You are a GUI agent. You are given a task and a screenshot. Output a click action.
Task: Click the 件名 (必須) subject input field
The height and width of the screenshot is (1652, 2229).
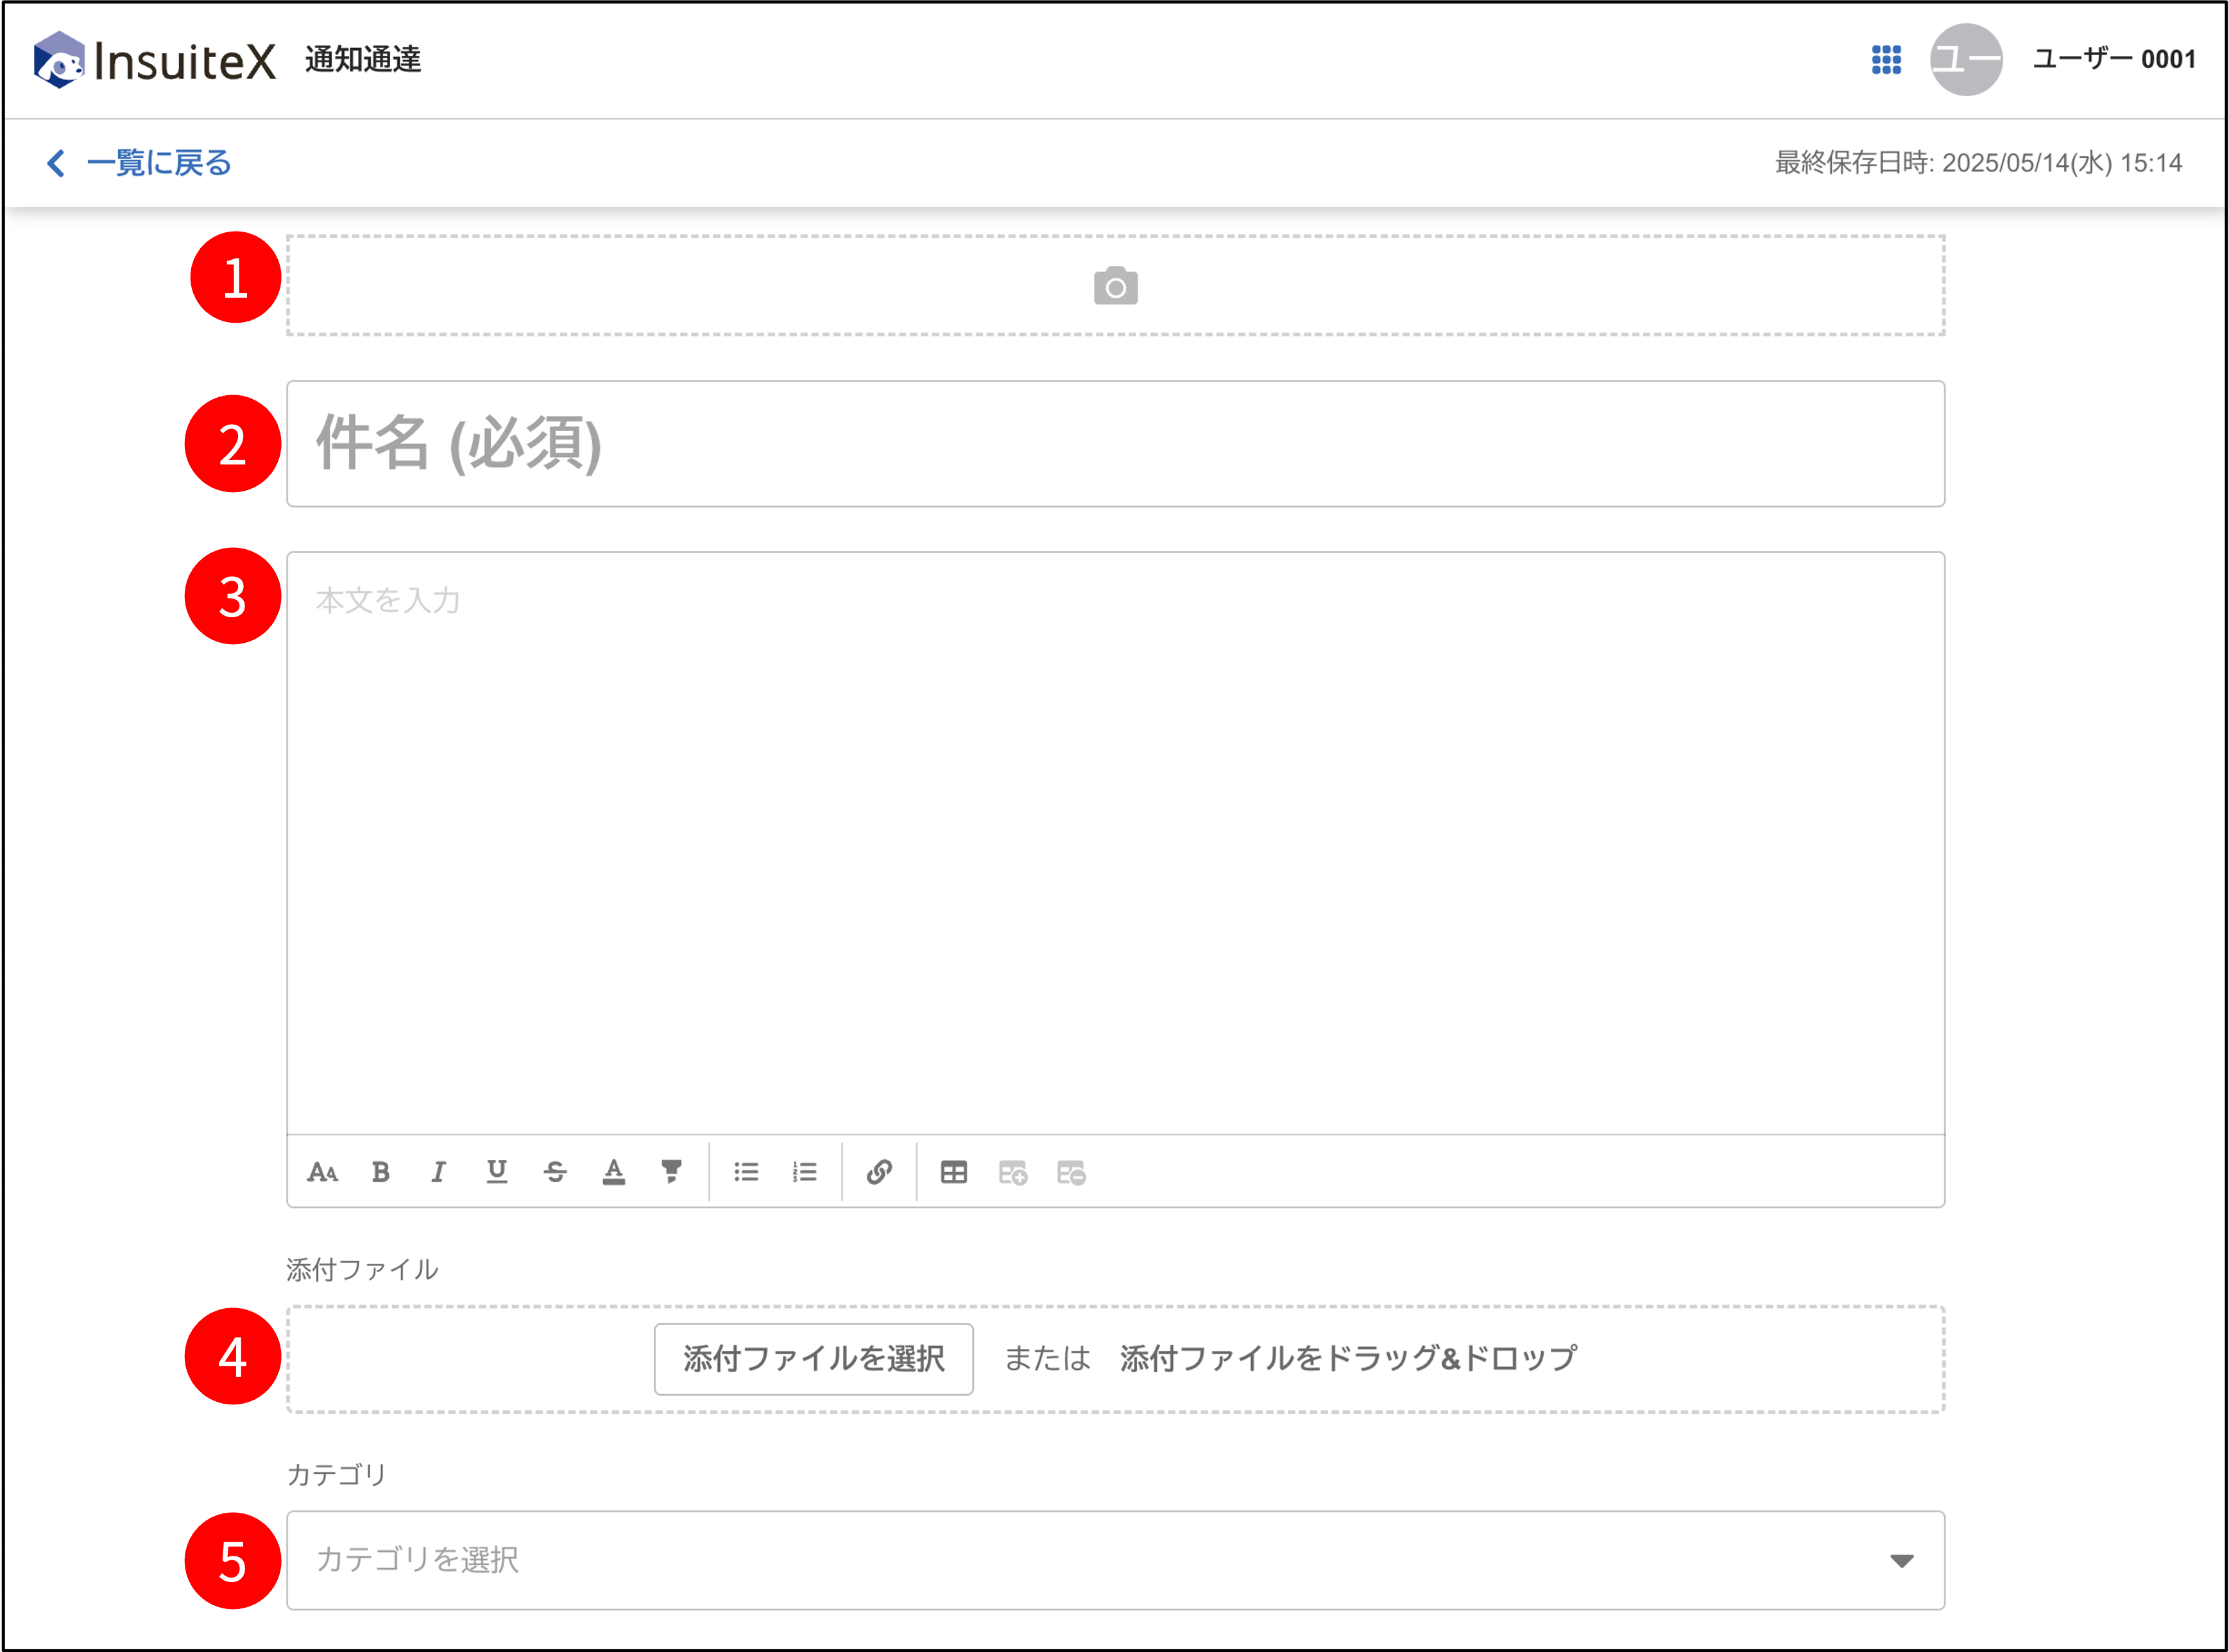[x=1115, y=444]
